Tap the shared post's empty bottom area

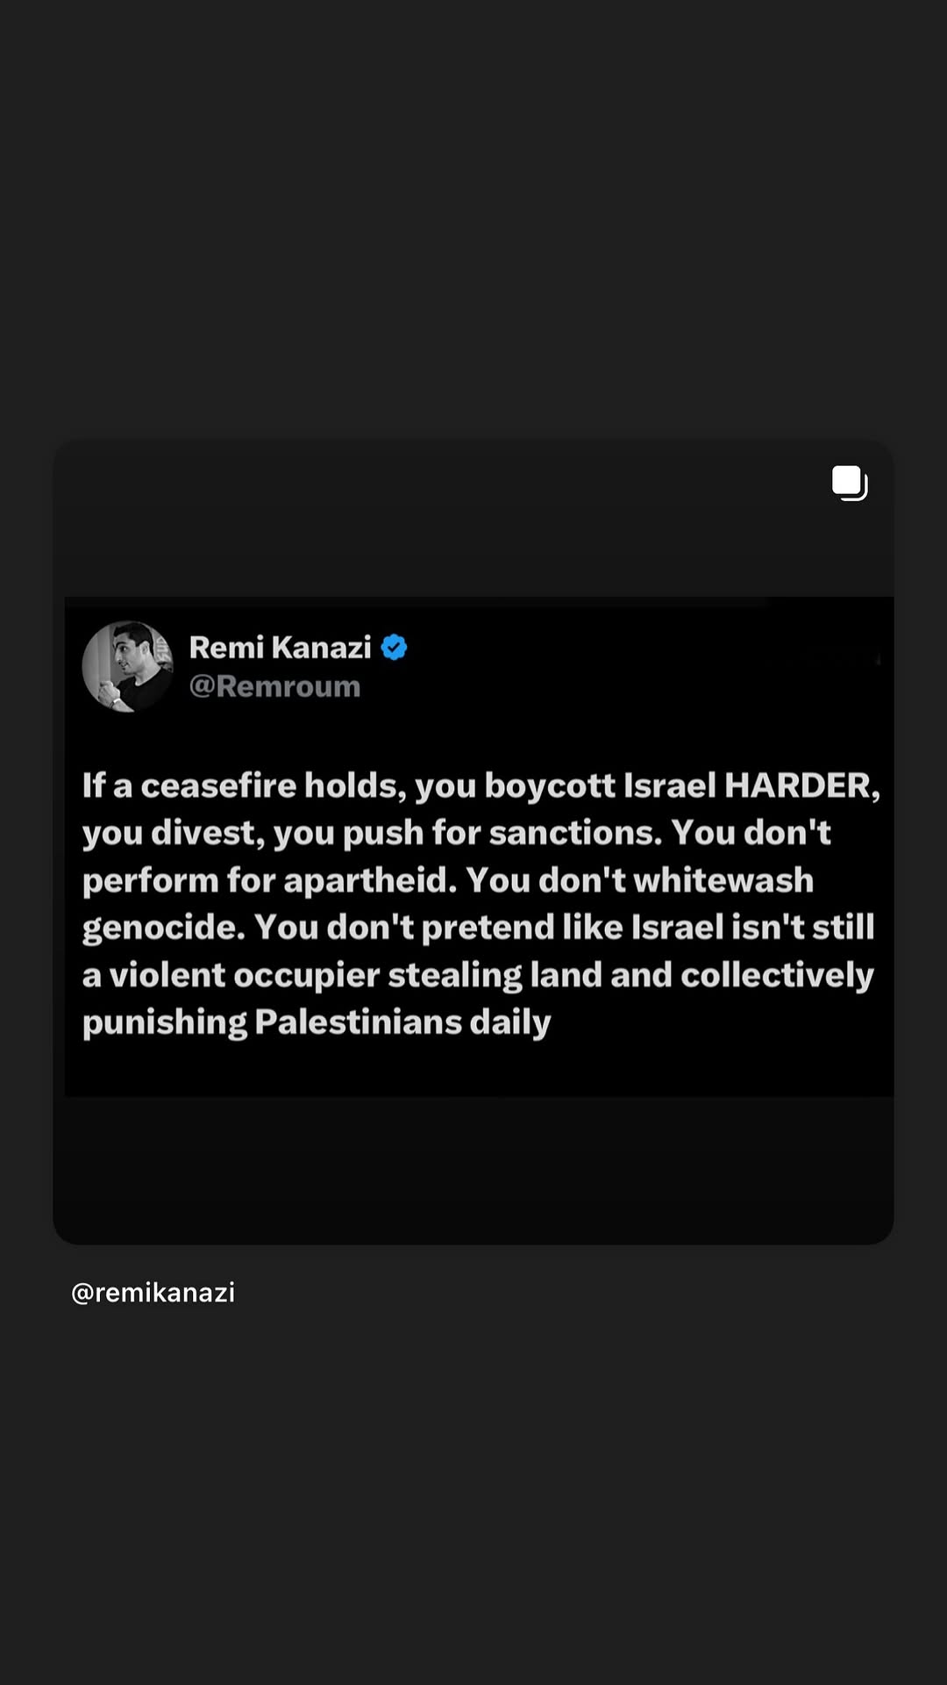[x=473, y=1170]
